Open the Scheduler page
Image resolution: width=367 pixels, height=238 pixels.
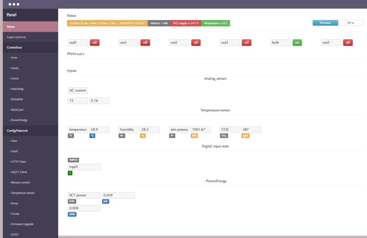click(x=30, y=99)
